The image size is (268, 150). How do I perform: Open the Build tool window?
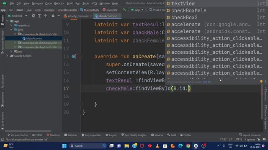(x=172, y=135)
